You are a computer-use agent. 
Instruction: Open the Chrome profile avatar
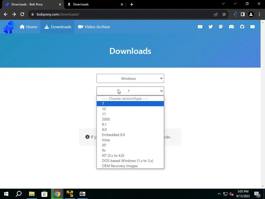coord(251,15)
